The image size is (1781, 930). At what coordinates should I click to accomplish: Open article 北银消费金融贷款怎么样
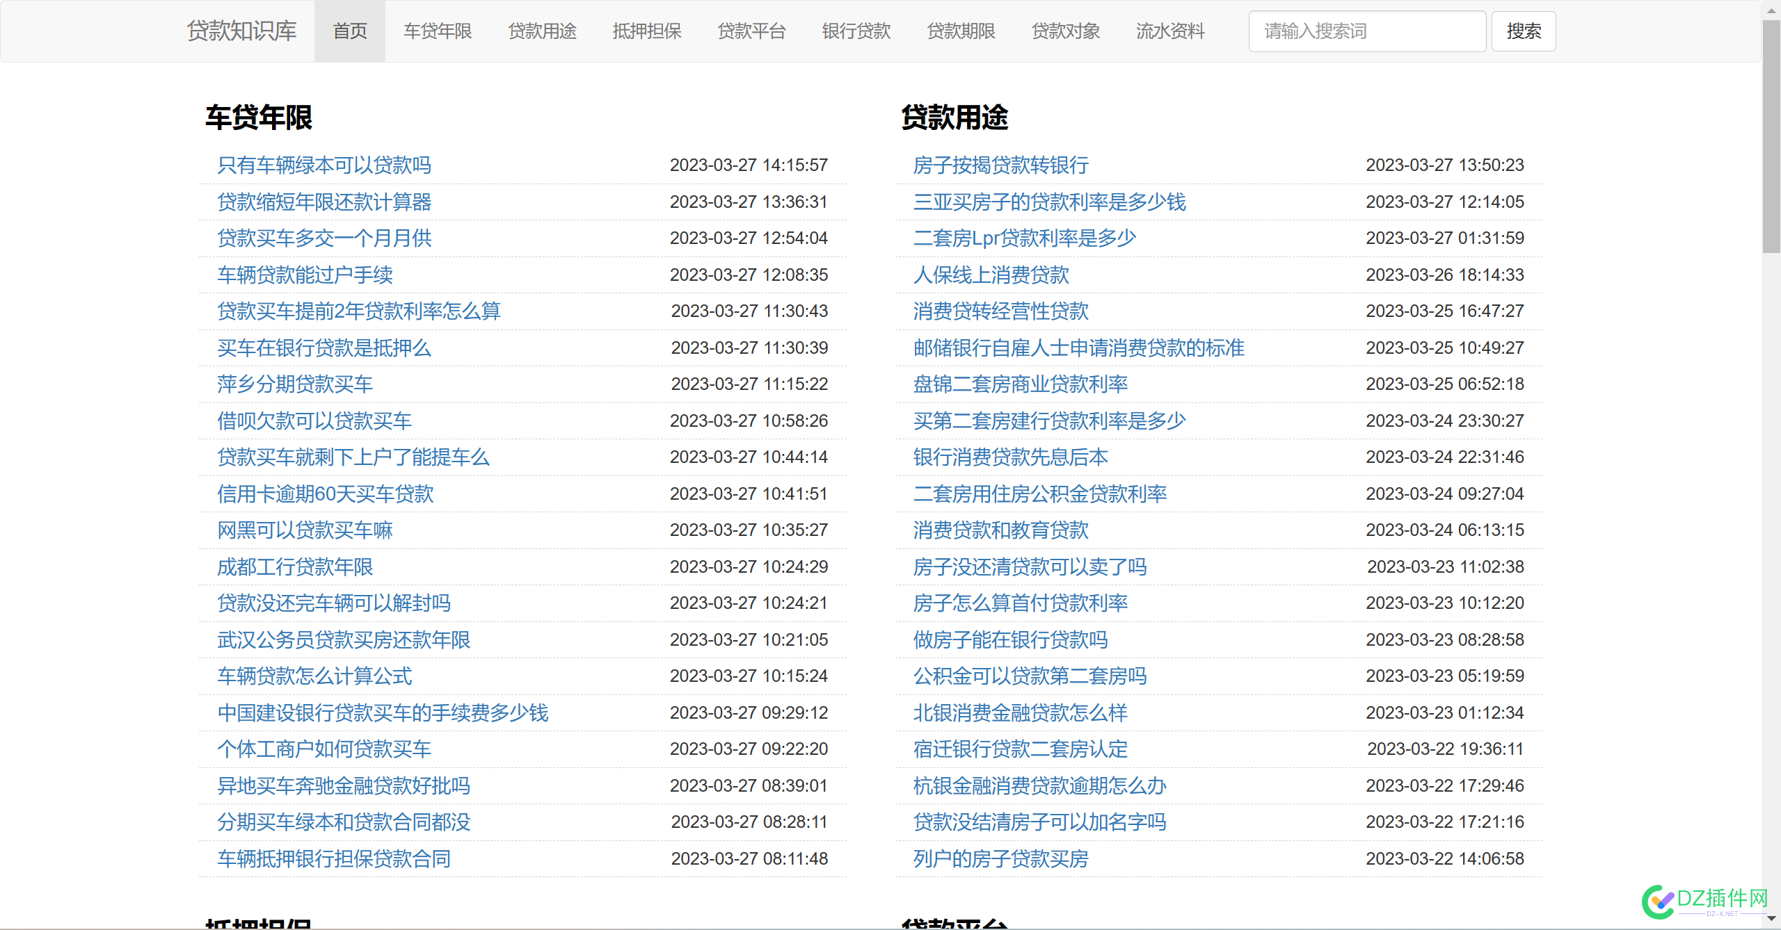coord(1020,713)
